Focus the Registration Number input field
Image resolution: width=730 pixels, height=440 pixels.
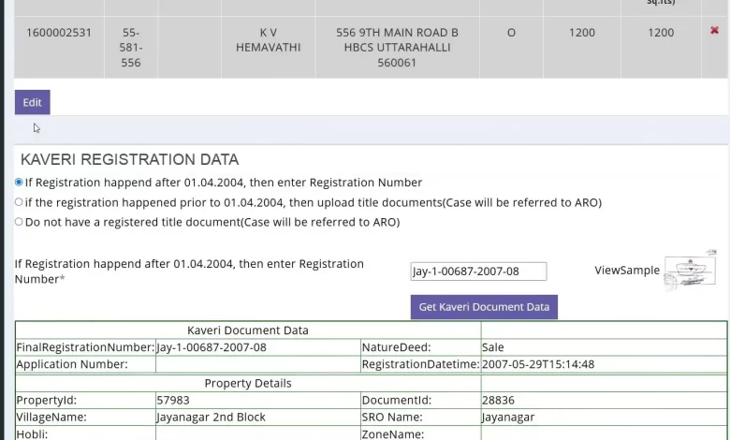tap(478, 271)
